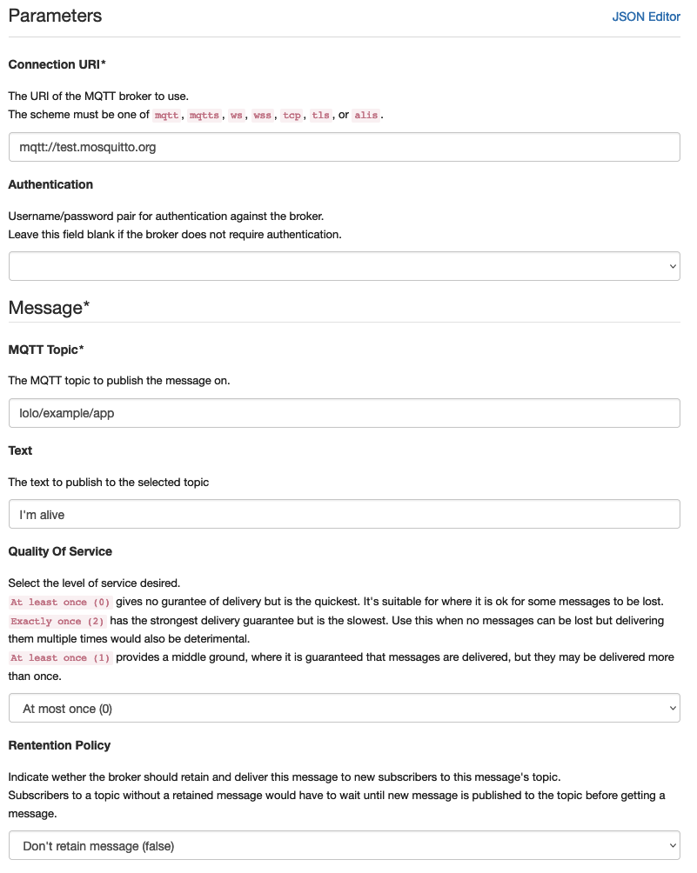Viewport: 697px width, 873px height.
Task: Select the alis scheme badge
Action: (x=365, y=115)
